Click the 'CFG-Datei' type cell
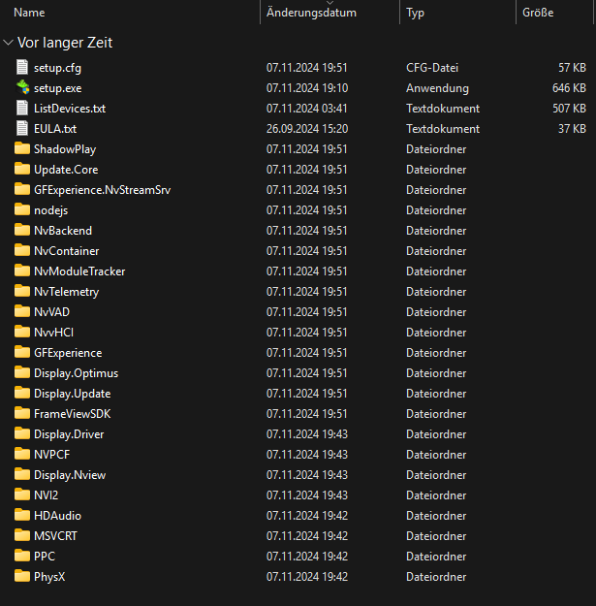The height and width of the screenshot is (606, 596). click(x=432, y=68)
